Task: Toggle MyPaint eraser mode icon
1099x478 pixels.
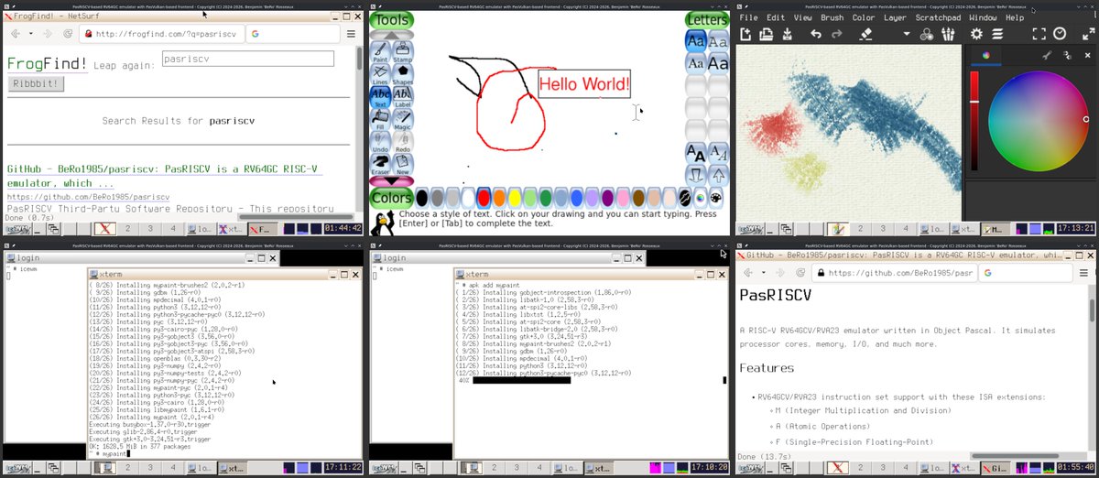Action: point(866,34)
